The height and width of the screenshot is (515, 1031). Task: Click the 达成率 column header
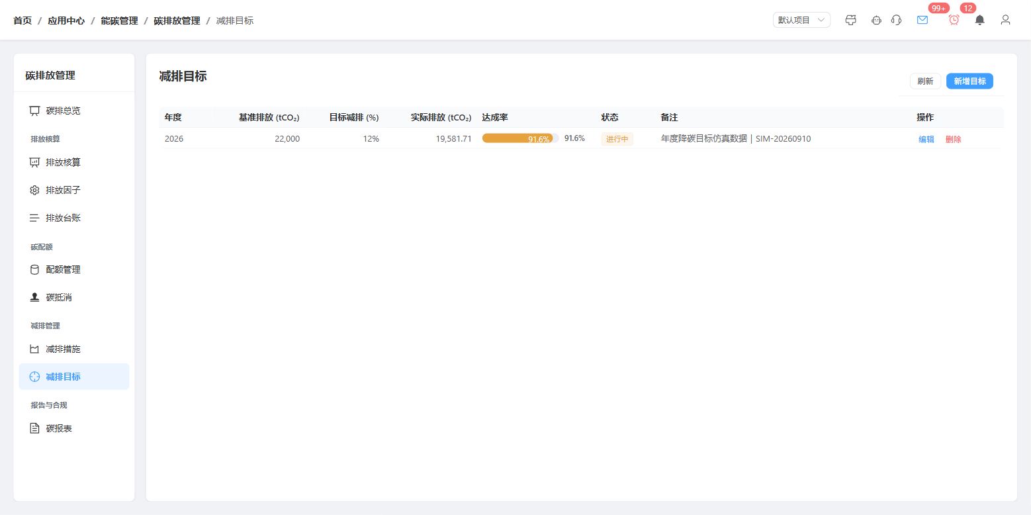(495, 117)
